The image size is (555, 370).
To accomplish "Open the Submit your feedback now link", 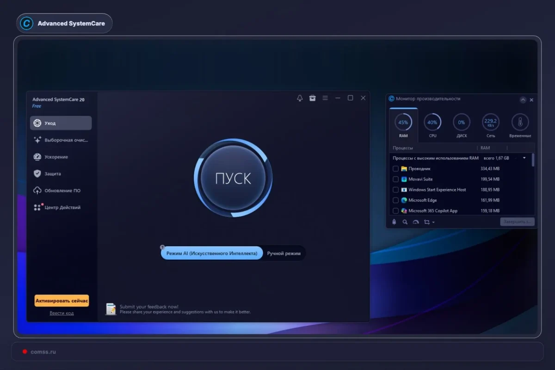I will (149, 307).
